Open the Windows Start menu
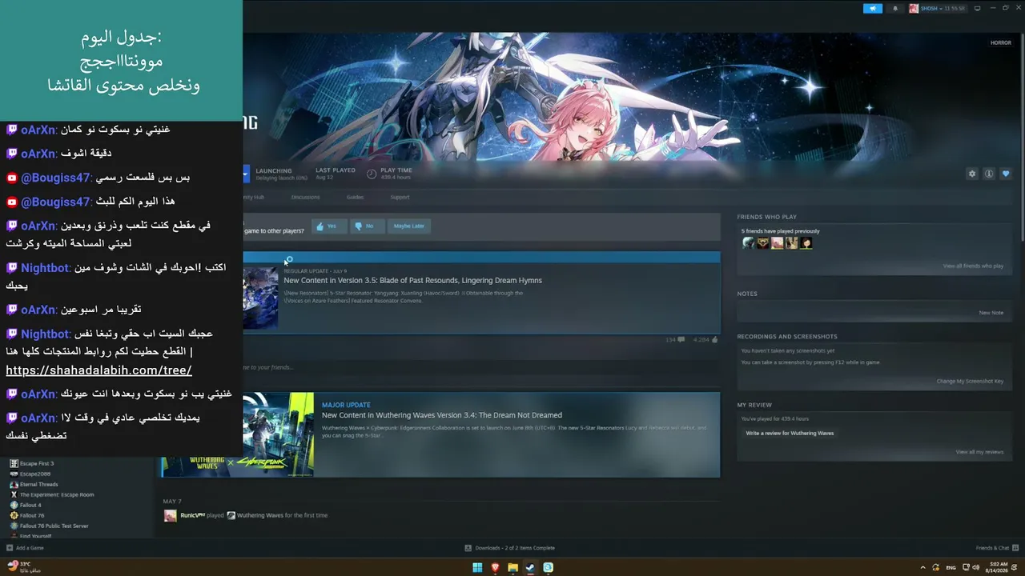The width and height of the screenshot is (1025, 576). click(x=478, y=568)
